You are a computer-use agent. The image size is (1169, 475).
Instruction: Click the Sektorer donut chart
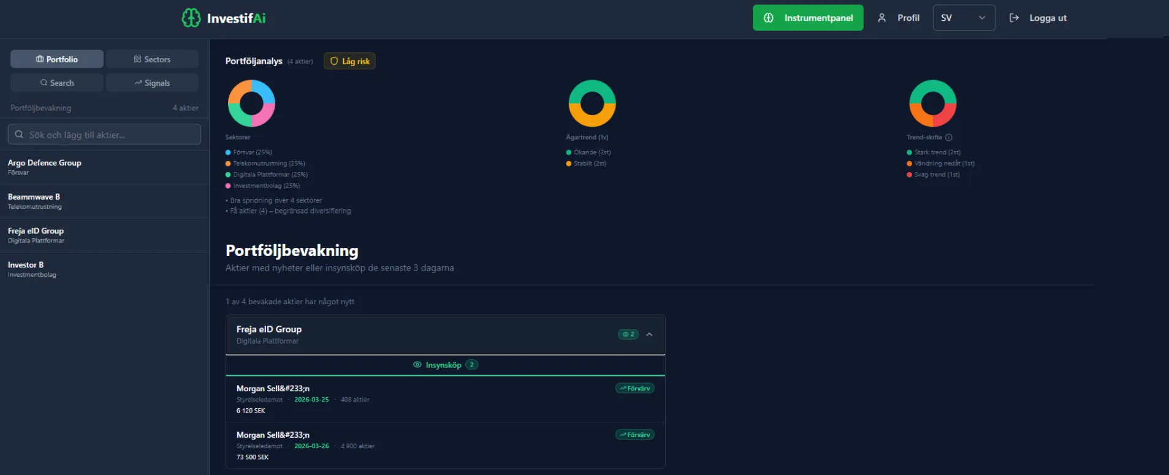click(251, 103)
